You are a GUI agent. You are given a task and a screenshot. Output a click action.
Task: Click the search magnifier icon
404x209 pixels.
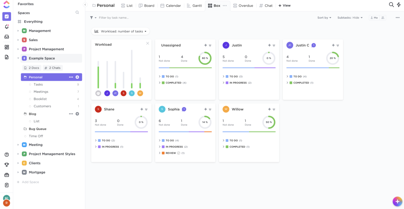(x=391, y=5)
